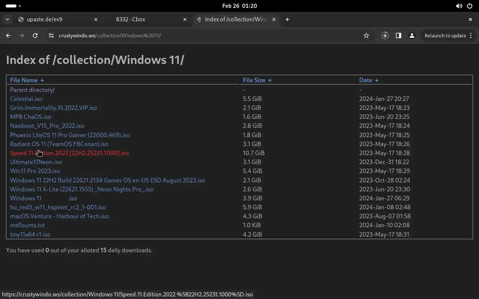This screenshot has width=479, height=299.
Task: Download Win11 Pro 2023.iso
Action: [35, 171]
